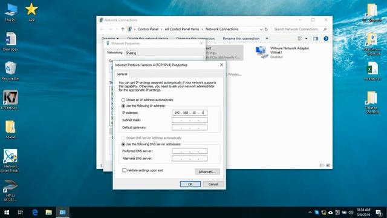The width and height of the screenshot is (387, 218).
Task: Open the Action Center notifications icon
Action: (379, 213)
